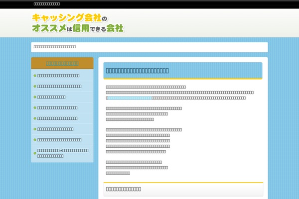The height and width of the screenshot is (199, 299).
Task: Open the two-line sidebar link containing an arrow
Action: (x=63, y=153)
